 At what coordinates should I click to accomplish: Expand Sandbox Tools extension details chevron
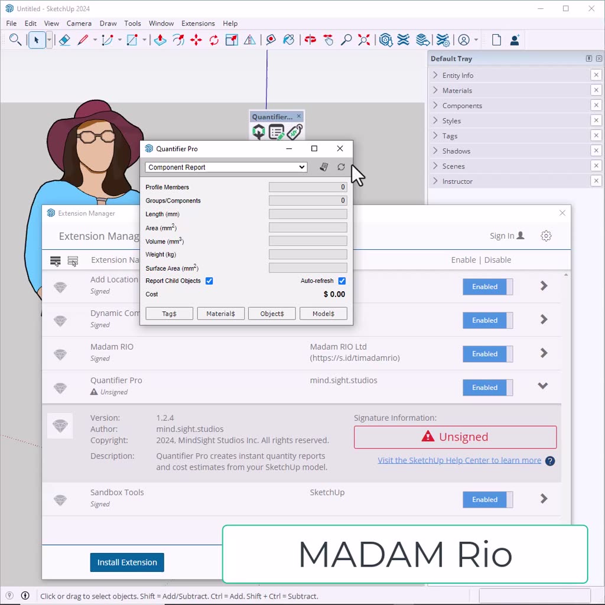pos(544,499)
